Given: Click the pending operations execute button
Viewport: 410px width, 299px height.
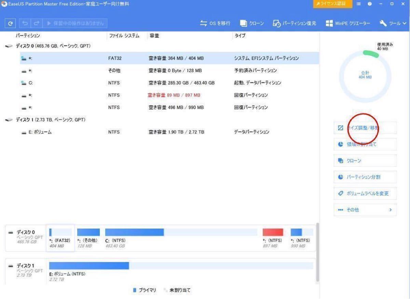Looking at the screenshot, I should tap(74, 23).
